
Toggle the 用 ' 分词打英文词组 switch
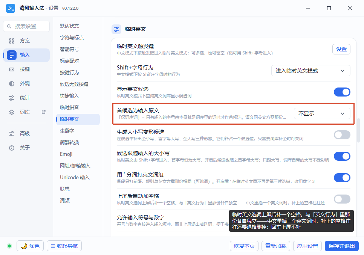(x=342, y=178)
